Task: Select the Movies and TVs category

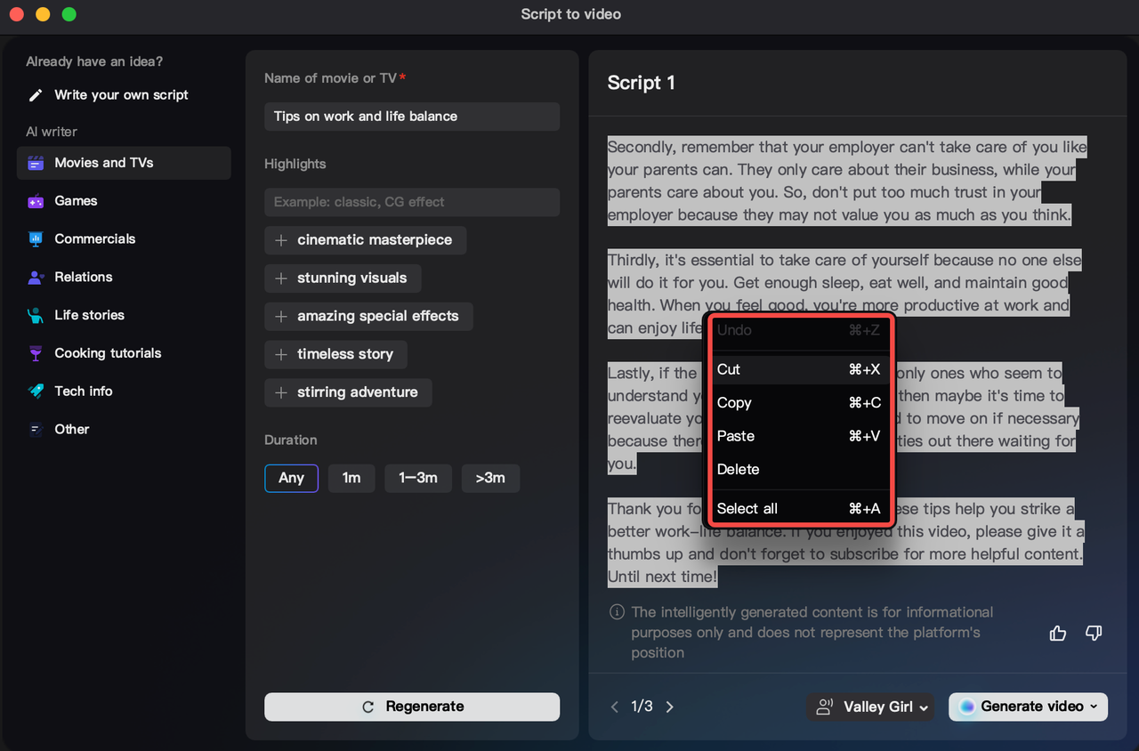Action: pyautogui.click(x=124, y=163)
